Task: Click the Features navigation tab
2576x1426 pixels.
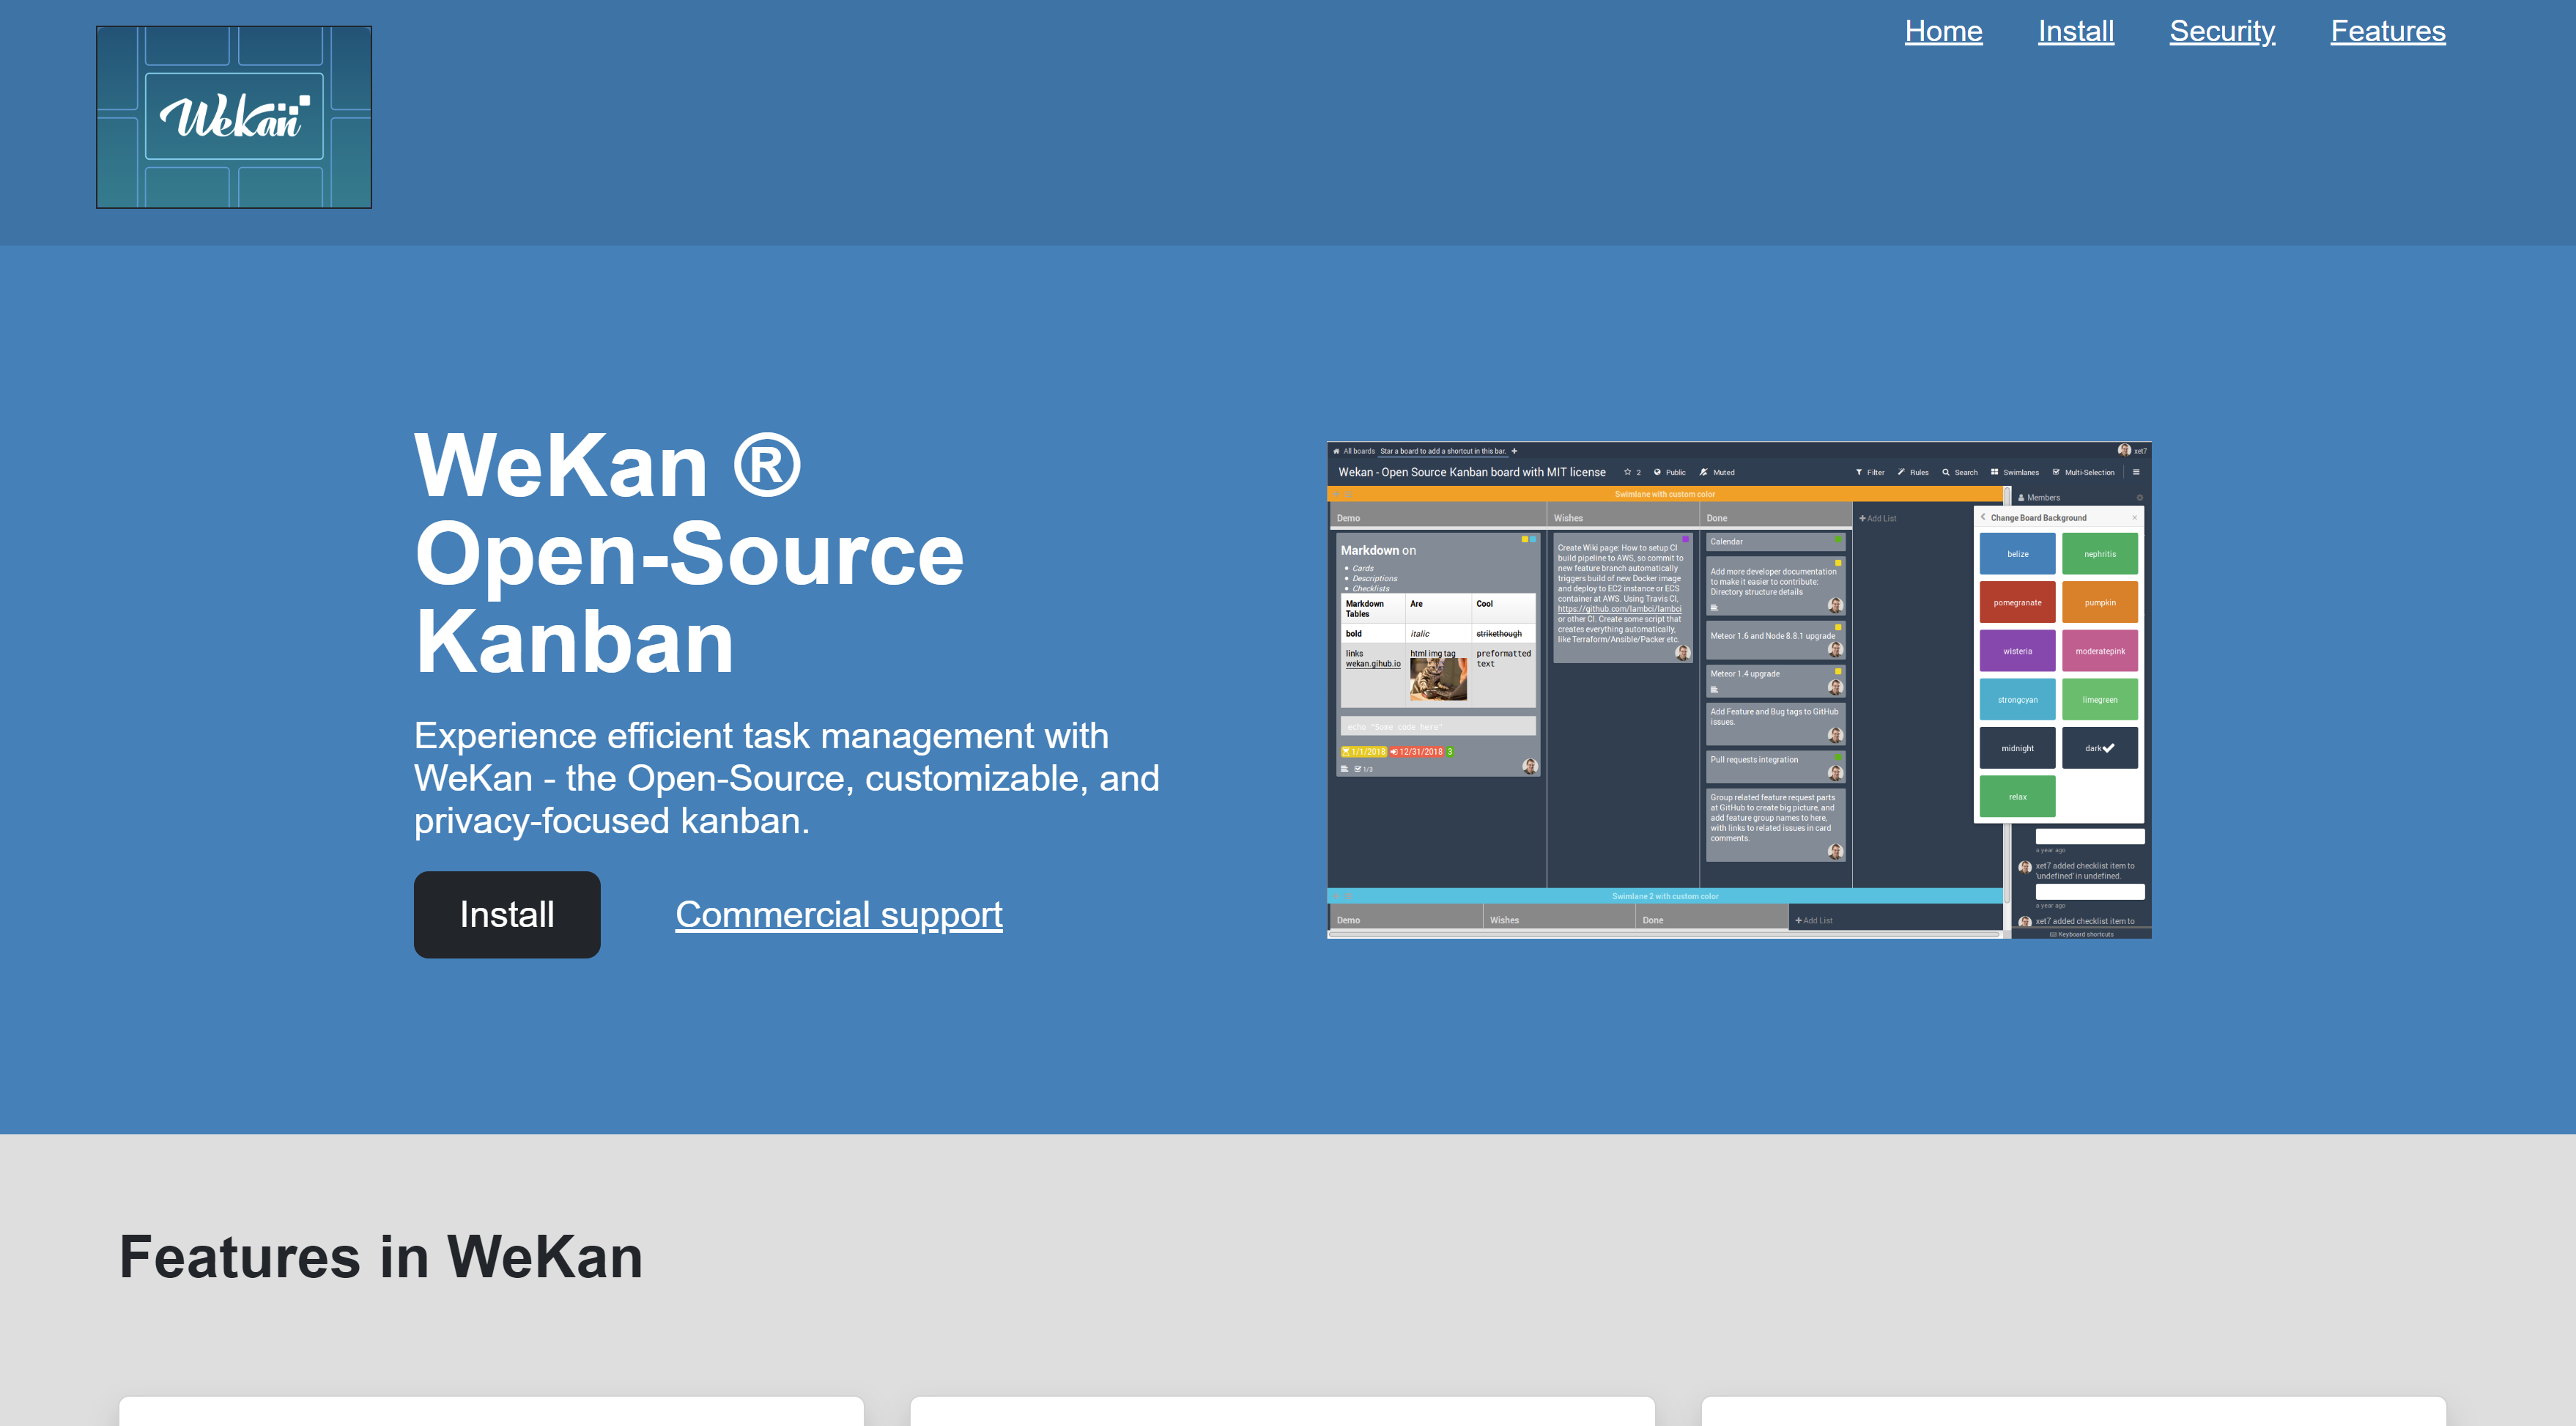Action: 2388,30
